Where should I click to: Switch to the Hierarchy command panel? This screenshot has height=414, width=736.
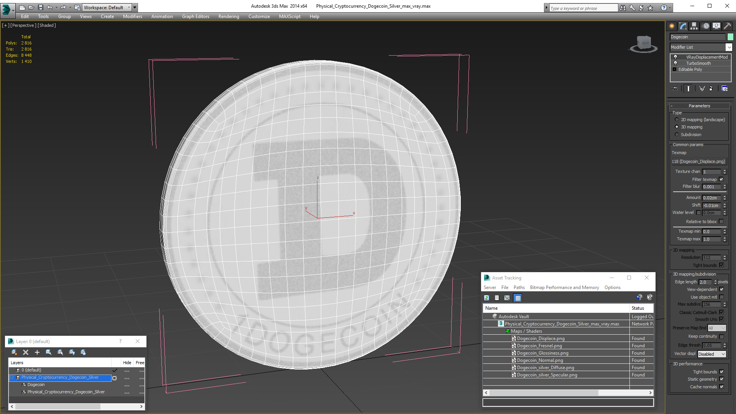point(694,26)
